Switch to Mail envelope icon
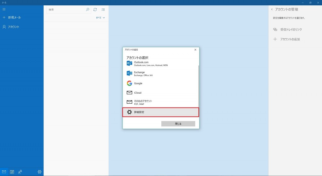322x176 pixels. pos(4,172)
